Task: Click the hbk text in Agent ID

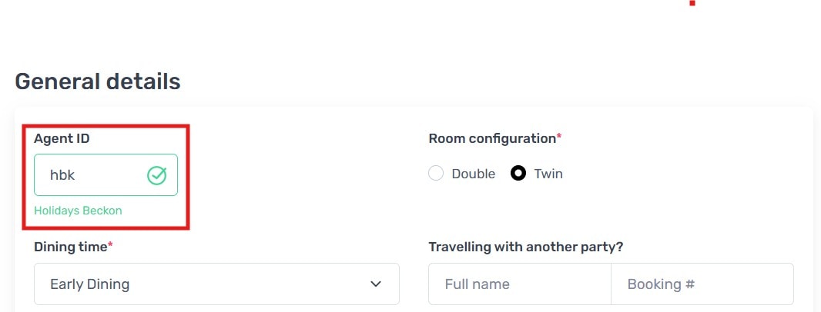Action: tap(62, 175)
